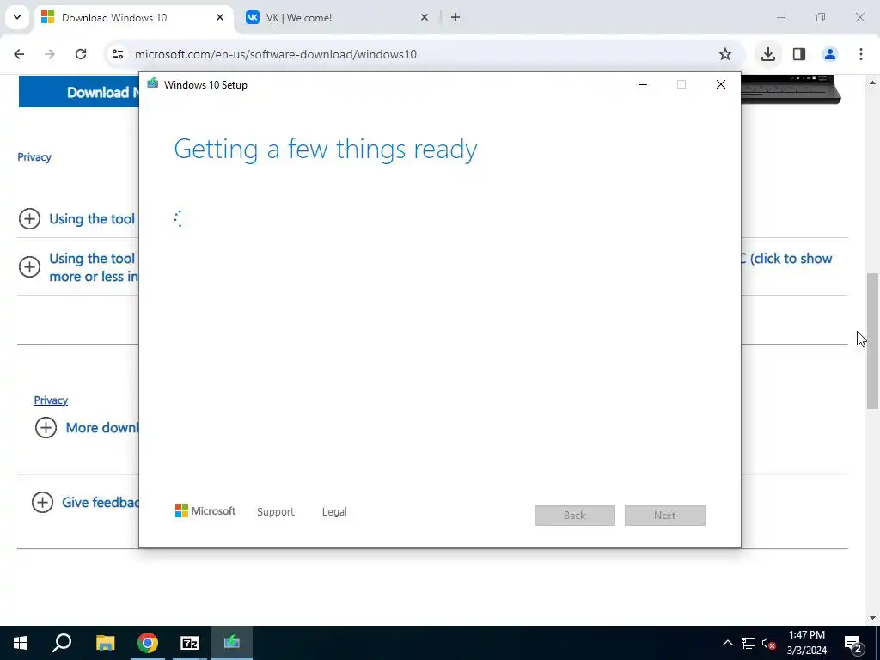
Task: Open the Windows Start menu
Action: (21, 643)
